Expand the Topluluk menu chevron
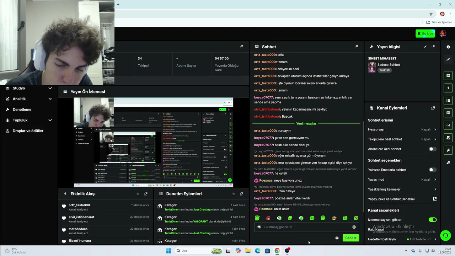 50,120
